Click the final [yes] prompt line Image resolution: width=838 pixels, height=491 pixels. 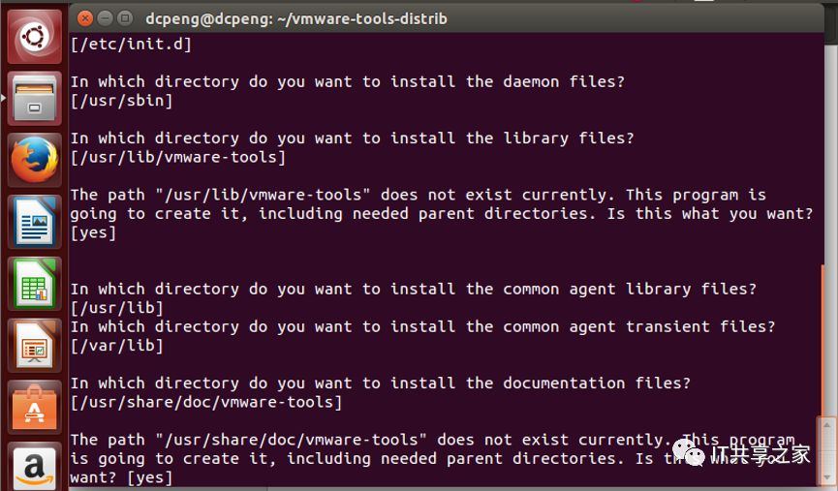[x=121, y=477]
